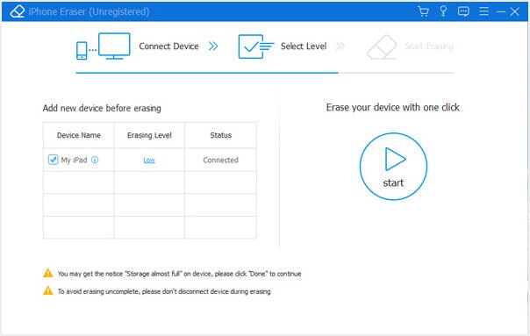Click the Connect Device step label
This screenshot has height=336, width=530.
(x=168, y=46)
